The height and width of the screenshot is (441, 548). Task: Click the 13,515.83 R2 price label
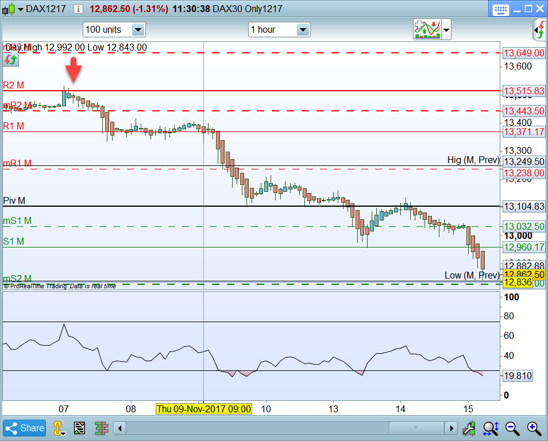(x=524, y=91)
